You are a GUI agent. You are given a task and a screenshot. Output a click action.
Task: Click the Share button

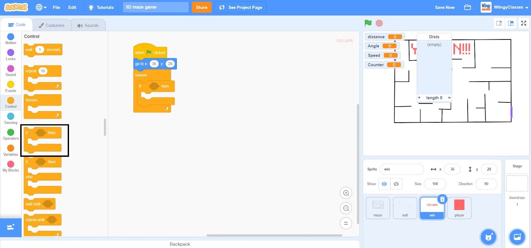pyautogui.click(x=201, y=7)
